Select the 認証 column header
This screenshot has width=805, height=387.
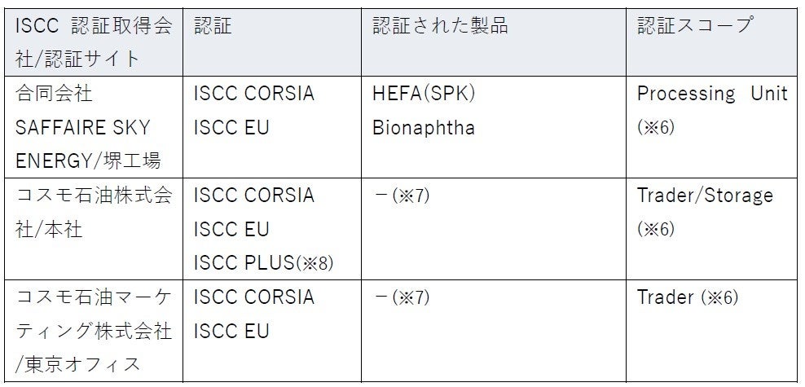(x=213, y=26)
